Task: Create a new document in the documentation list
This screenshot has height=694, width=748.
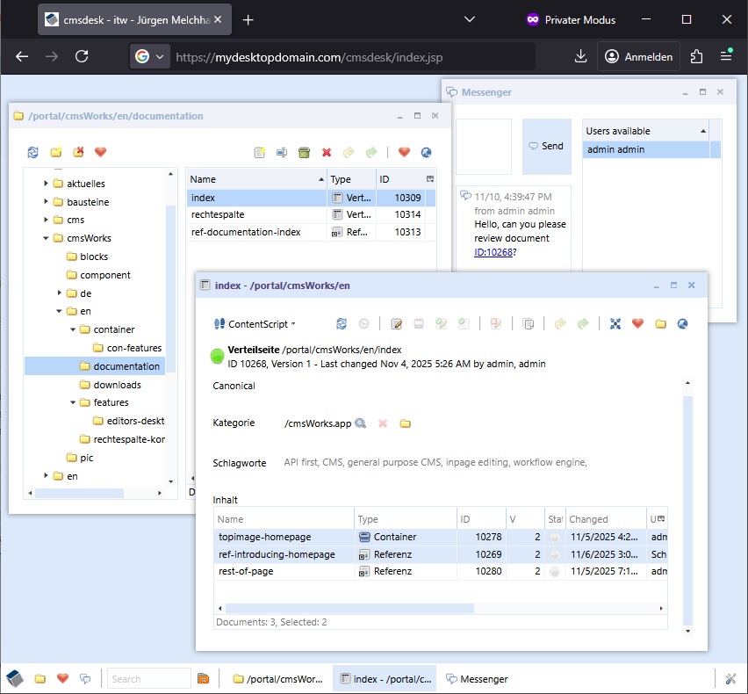Action: pyautogui.click(x=259, y=152)
